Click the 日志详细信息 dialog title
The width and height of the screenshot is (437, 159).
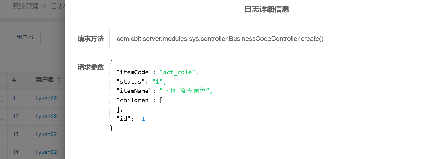267,9
